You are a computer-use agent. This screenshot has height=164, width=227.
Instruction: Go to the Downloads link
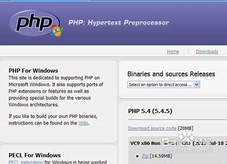(x=207, y=52)
